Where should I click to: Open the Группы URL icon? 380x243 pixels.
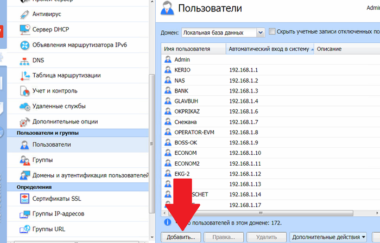[24, 229]
